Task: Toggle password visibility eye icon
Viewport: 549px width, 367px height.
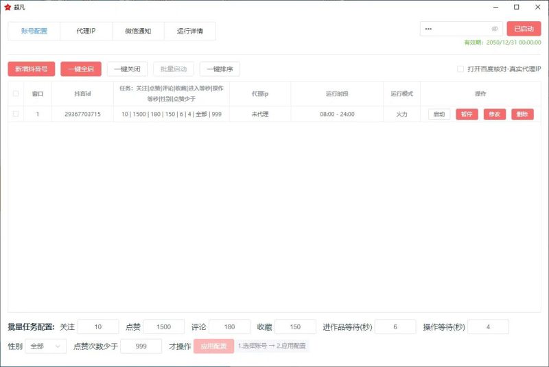Action: click(494, 29)
